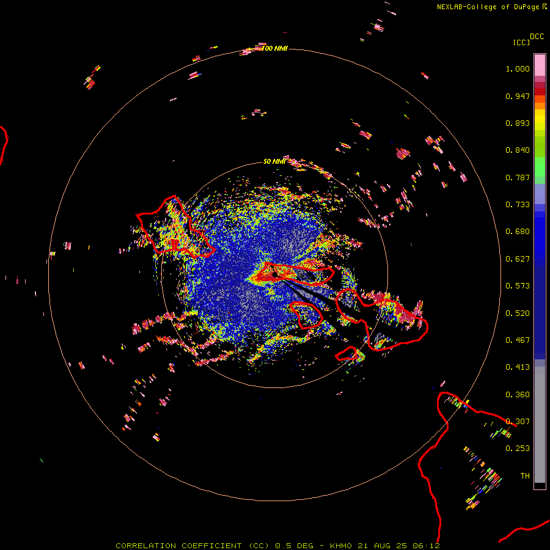Select the 0.360 scale value
This screenshot has height=550, width=550.
click(518, 395)
